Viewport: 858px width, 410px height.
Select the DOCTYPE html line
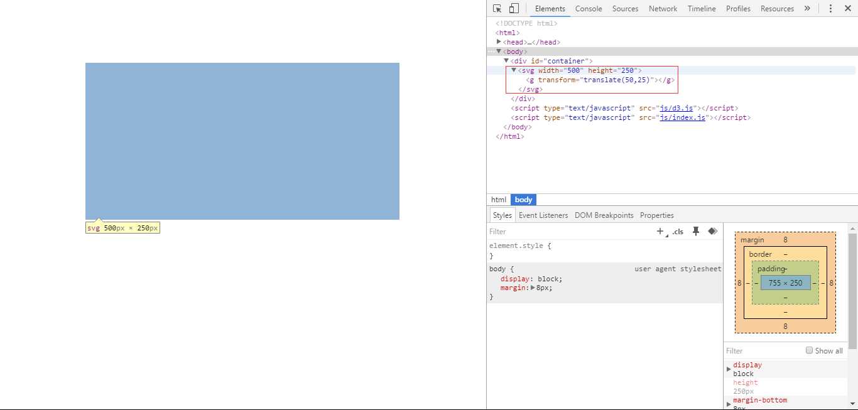click(526, 23)
